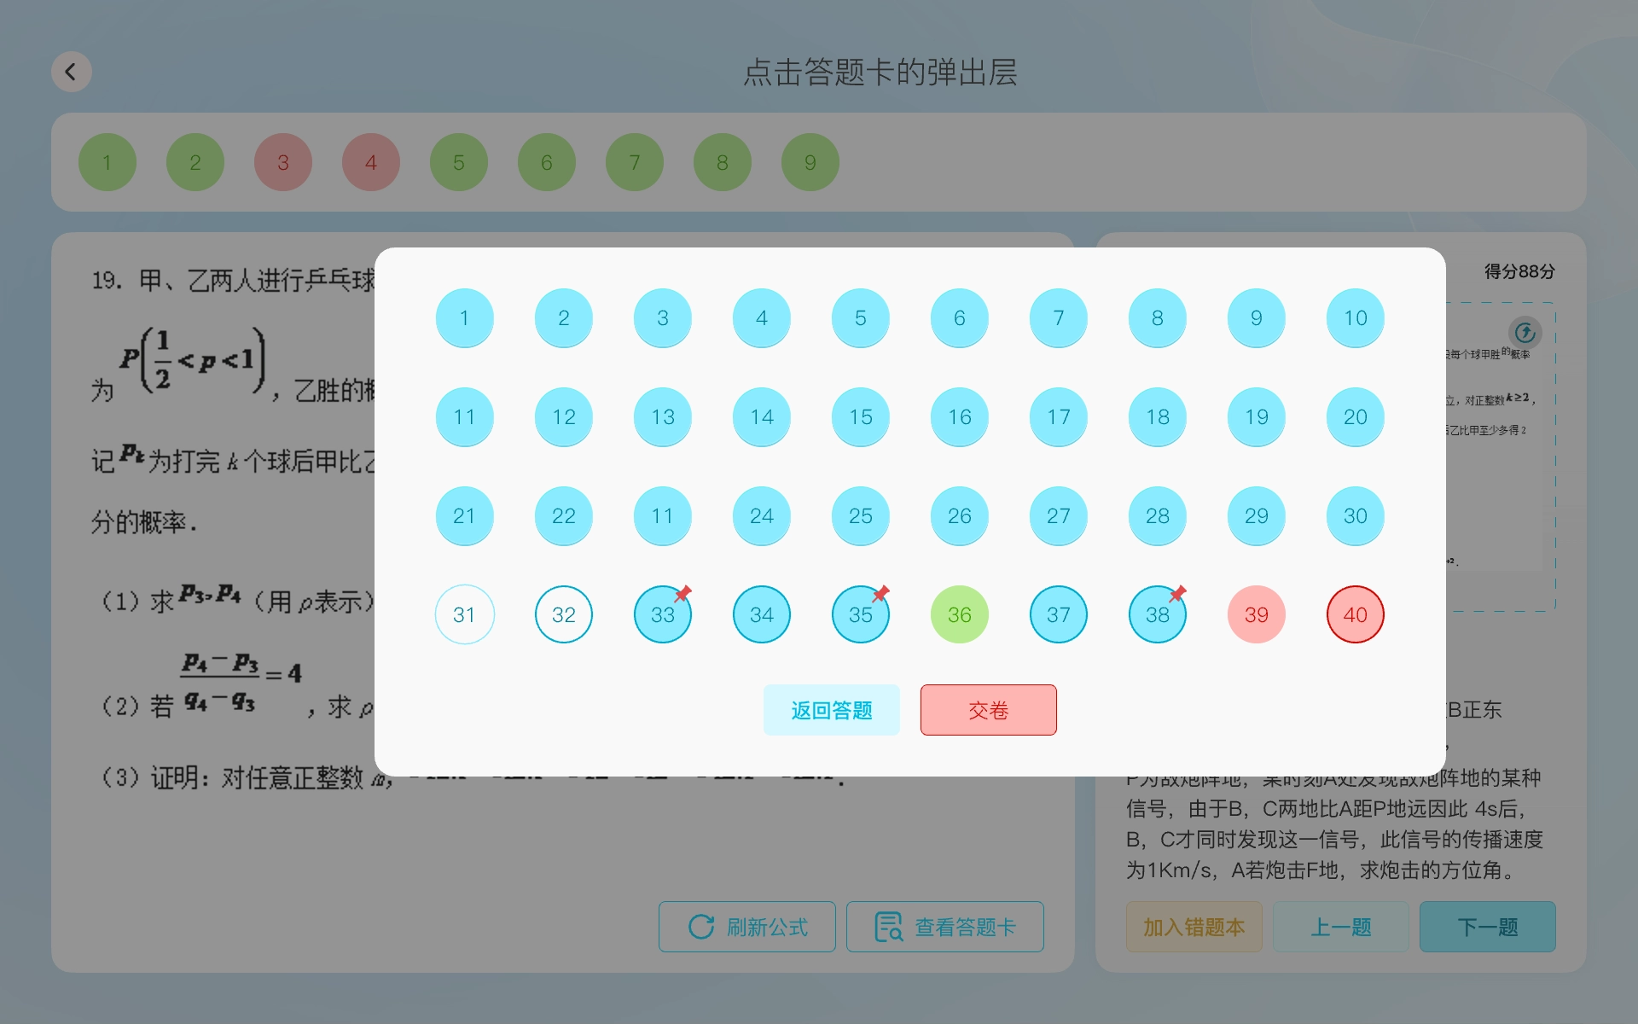
Task: Click the red 交卷 submit button
Action: point(988,710)
